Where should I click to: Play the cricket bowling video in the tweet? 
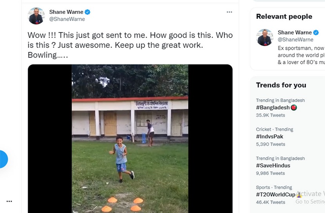tap(130, 139)
